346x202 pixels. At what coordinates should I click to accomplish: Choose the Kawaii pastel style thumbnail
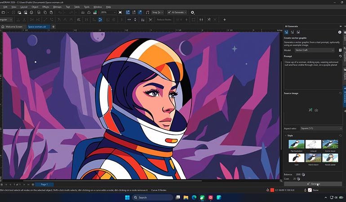click(330, 158)
